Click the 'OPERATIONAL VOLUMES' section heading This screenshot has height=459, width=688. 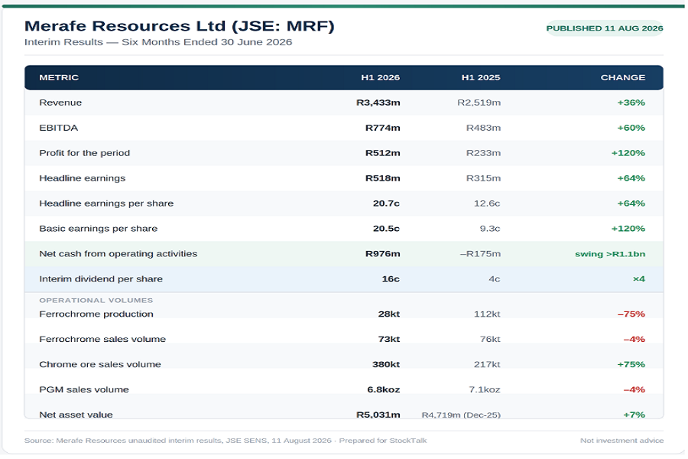96,301
